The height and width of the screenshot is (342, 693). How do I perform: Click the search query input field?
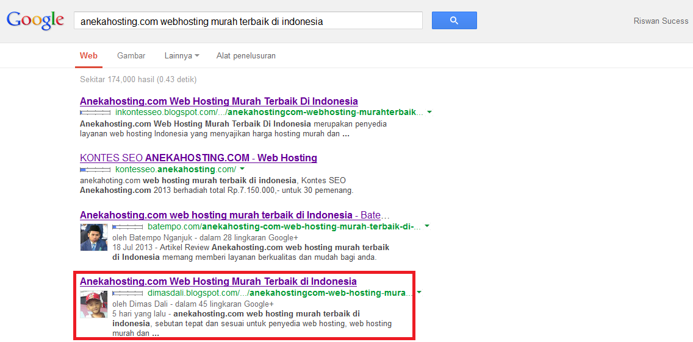[x=248, y=21]
